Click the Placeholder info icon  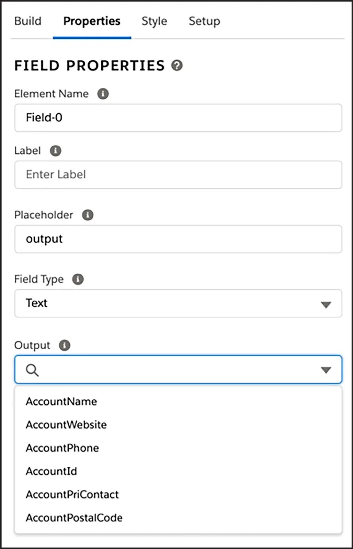tap(88, 215)
